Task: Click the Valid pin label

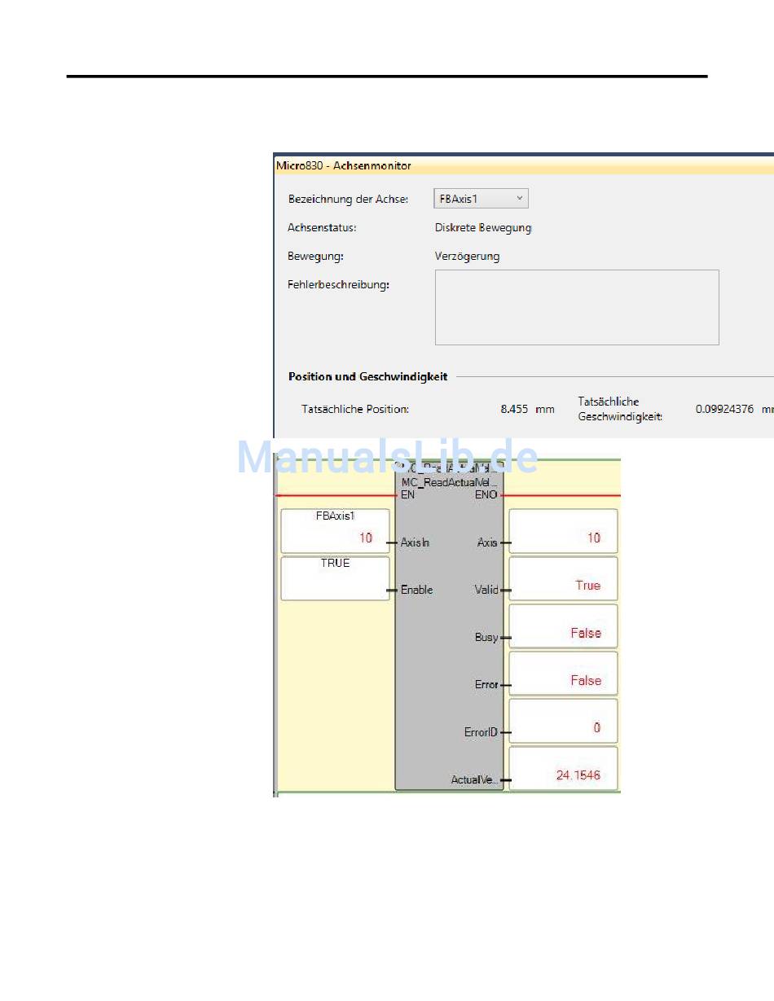Action: tap(486, 590)
